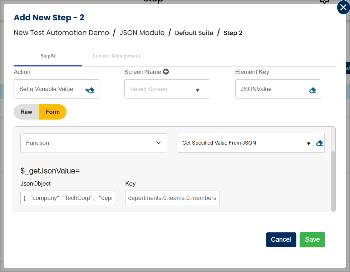The height and width of the screenshot is (272, 350).
Task: Click the JsonObject input field
Action: click(x=68, y=198)
